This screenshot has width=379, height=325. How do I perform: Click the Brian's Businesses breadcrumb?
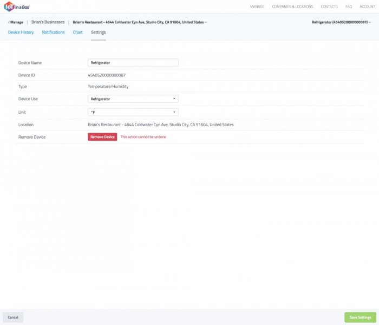click(x=48, y=22)
